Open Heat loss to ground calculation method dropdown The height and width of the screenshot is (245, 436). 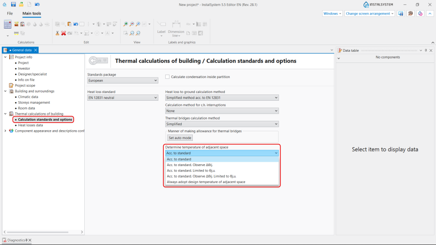point(222,98)
